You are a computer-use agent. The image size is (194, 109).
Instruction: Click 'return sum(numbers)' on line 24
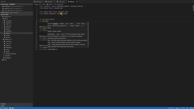[50, 49]
